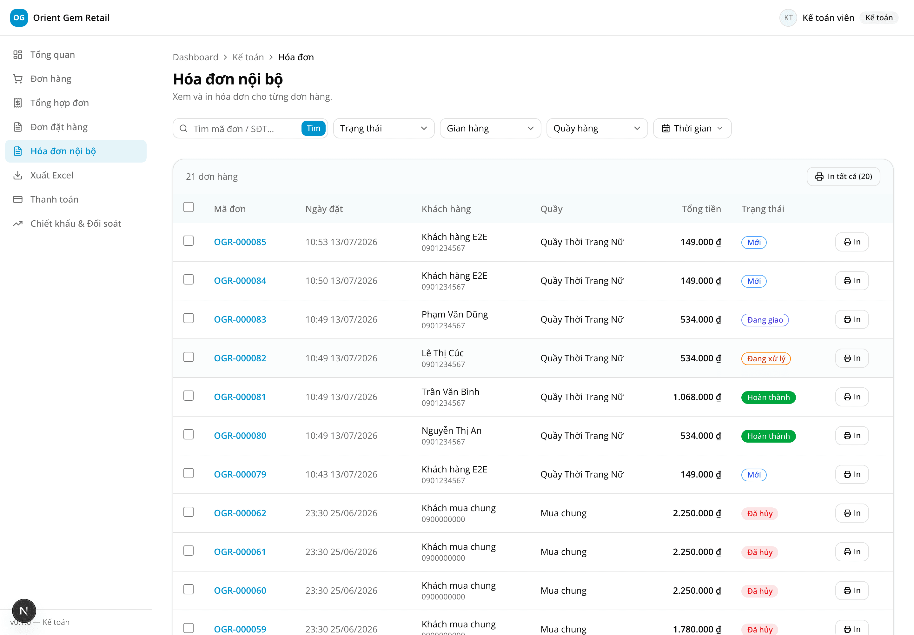Check the box for order OGR-000062

point(189,512)
